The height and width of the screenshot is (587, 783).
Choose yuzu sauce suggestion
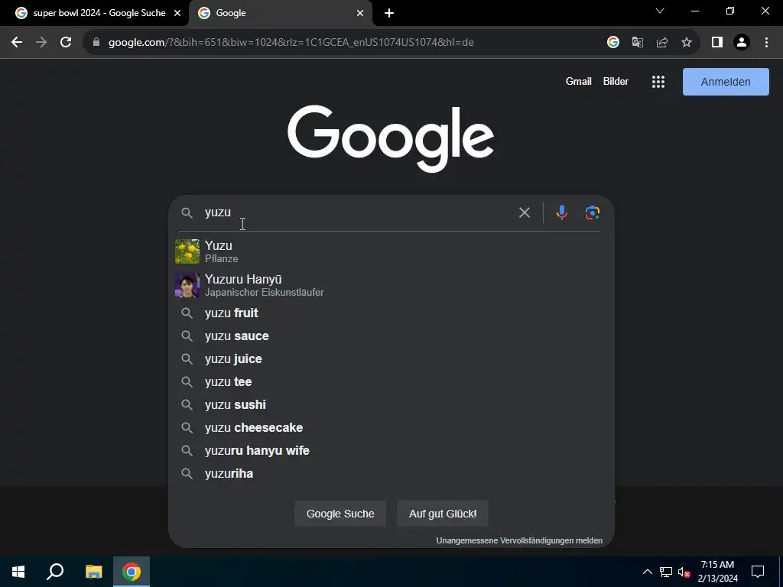pos(391,336)
